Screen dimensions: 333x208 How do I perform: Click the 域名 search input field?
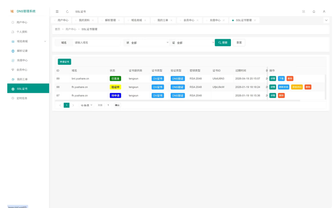point(96,43)
